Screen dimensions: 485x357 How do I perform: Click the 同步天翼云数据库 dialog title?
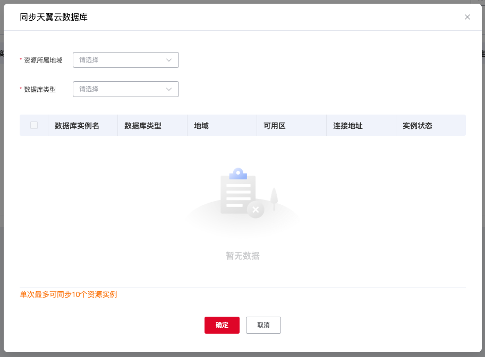[54, 18]
